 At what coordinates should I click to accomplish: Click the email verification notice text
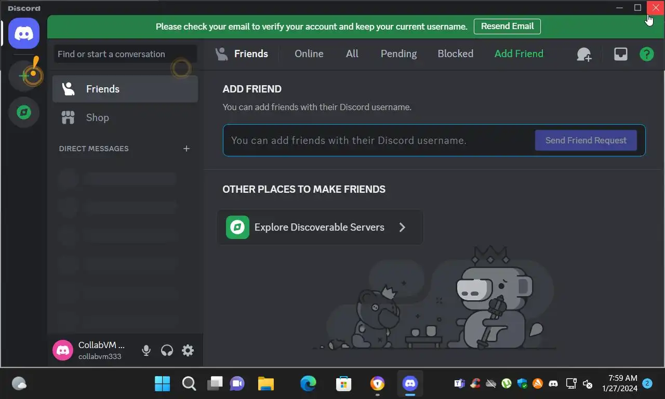point(311,26)
